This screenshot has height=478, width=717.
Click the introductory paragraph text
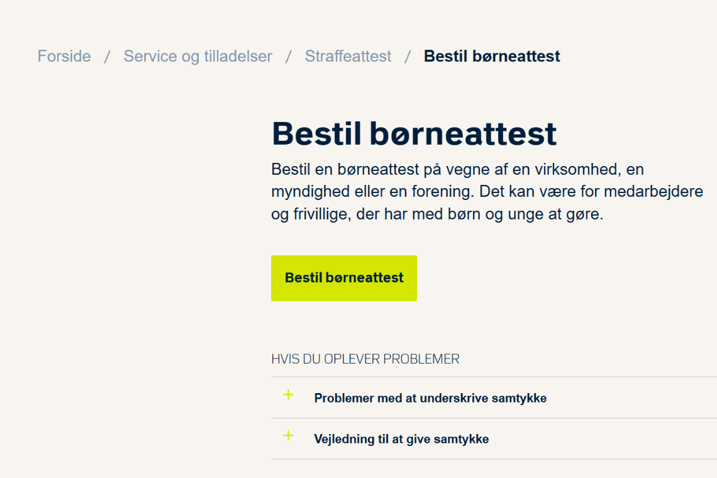tap(440, 191)
